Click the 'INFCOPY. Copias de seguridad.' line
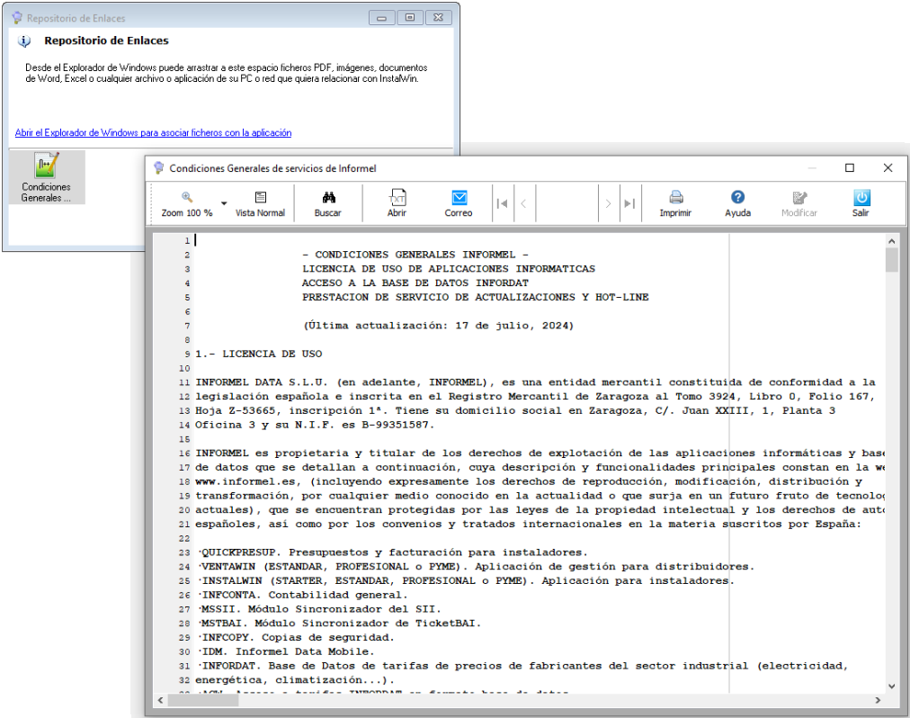The width and height of the screenshot is (910, 718). [297, 637]
